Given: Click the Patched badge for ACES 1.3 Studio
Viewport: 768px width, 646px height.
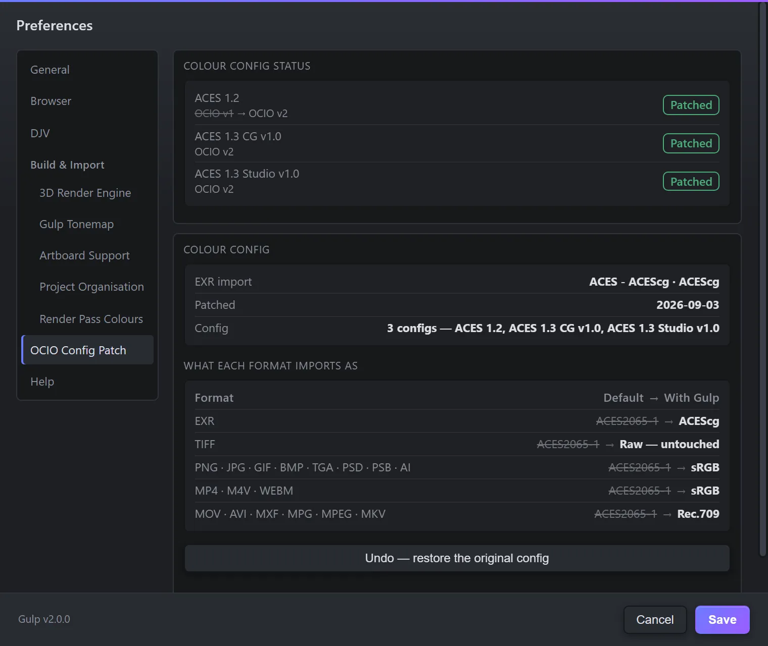Looking at the screenshot, I should pos(691,182).
